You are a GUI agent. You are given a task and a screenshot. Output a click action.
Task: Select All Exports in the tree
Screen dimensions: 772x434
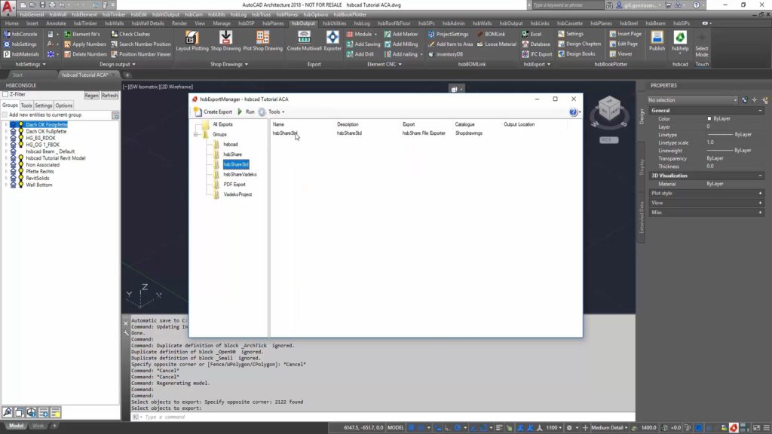(222, 124)
